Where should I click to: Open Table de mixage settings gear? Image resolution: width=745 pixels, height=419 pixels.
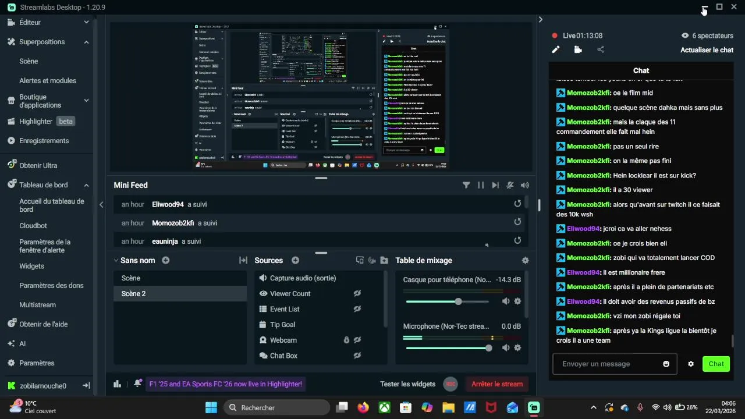tap(526, 261)
